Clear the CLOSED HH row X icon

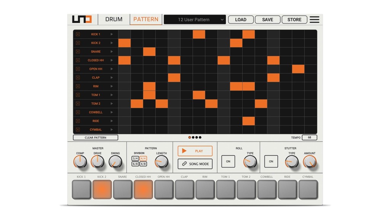pos(78,60)
